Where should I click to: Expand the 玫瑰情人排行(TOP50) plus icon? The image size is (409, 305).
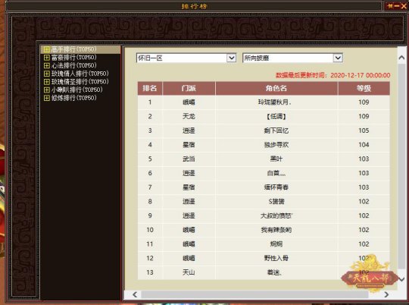tap(47, 74)
